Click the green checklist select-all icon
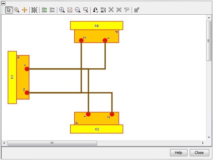Screen dimensions: 213x160 point(44,10)
